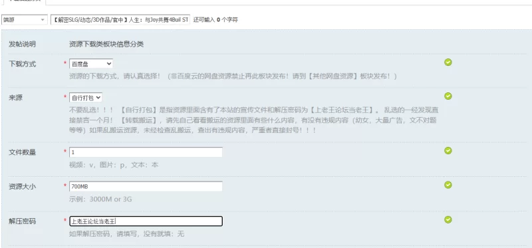The image size is (532, 248).
Task: Click the 文件数量 input field
Action: tap(146, 152)
